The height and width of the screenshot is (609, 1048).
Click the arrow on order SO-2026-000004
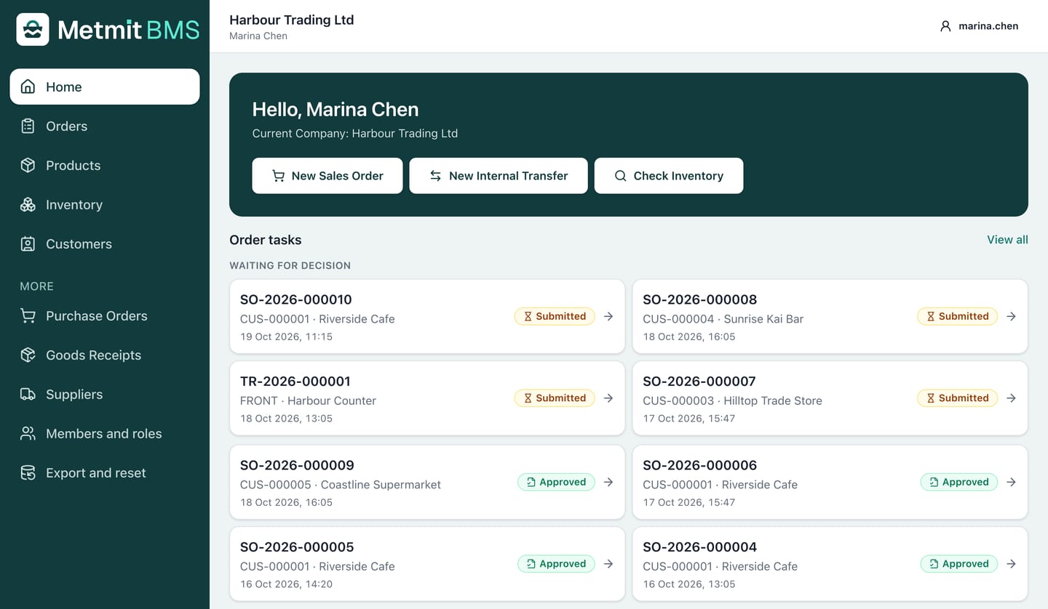(x=1011, y=563)
